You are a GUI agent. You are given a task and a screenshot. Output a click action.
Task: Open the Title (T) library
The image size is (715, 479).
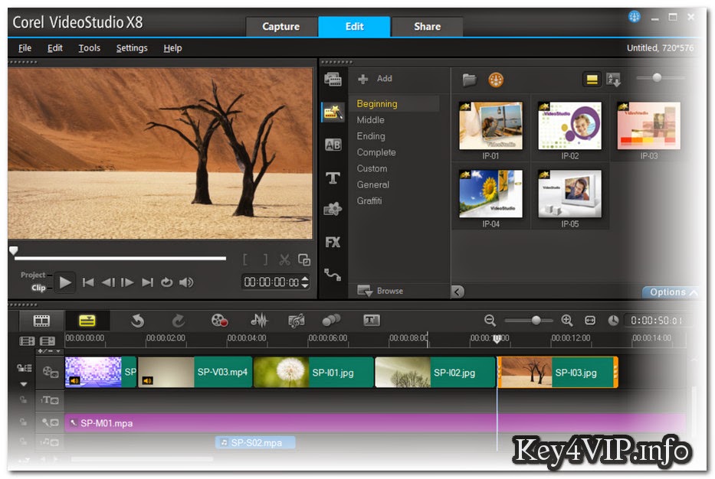[333, 178]
